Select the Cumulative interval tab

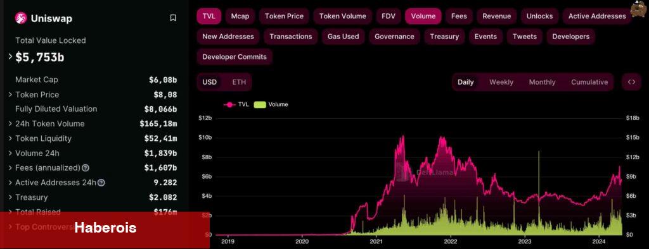pos(589,82)
